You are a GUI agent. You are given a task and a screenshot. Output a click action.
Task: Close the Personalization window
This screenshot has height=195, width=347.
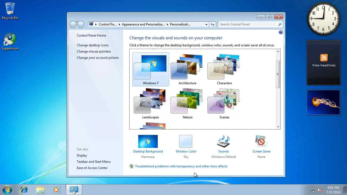(279, 17)
